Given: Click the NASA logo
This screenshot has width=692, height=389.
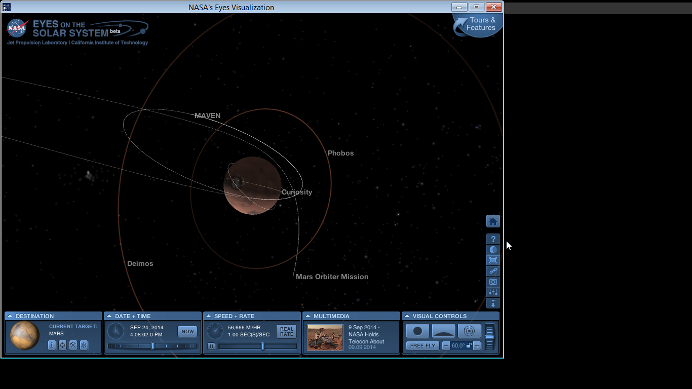Looking at the screenshot, I should pyautogui.click(x=17, y=28).
